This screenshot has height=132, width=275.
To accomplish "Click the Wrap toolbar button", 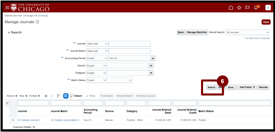I will tap(90, 96).
